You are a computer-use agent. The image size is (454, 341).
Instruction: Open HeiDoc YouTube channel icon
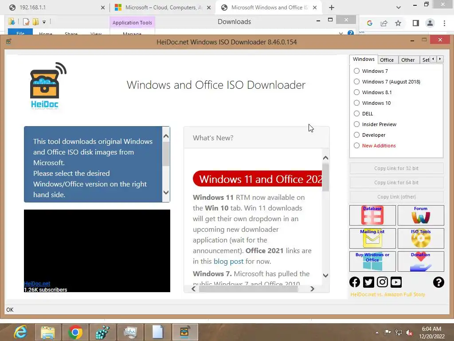(x=396, y=282)
